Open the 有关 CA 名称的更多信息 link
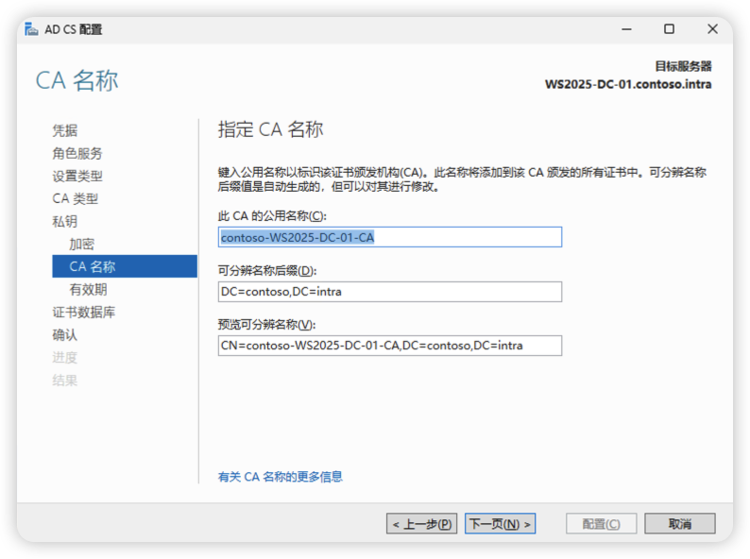This screenshot has height=559, width=750. click(x=281, y=477)
